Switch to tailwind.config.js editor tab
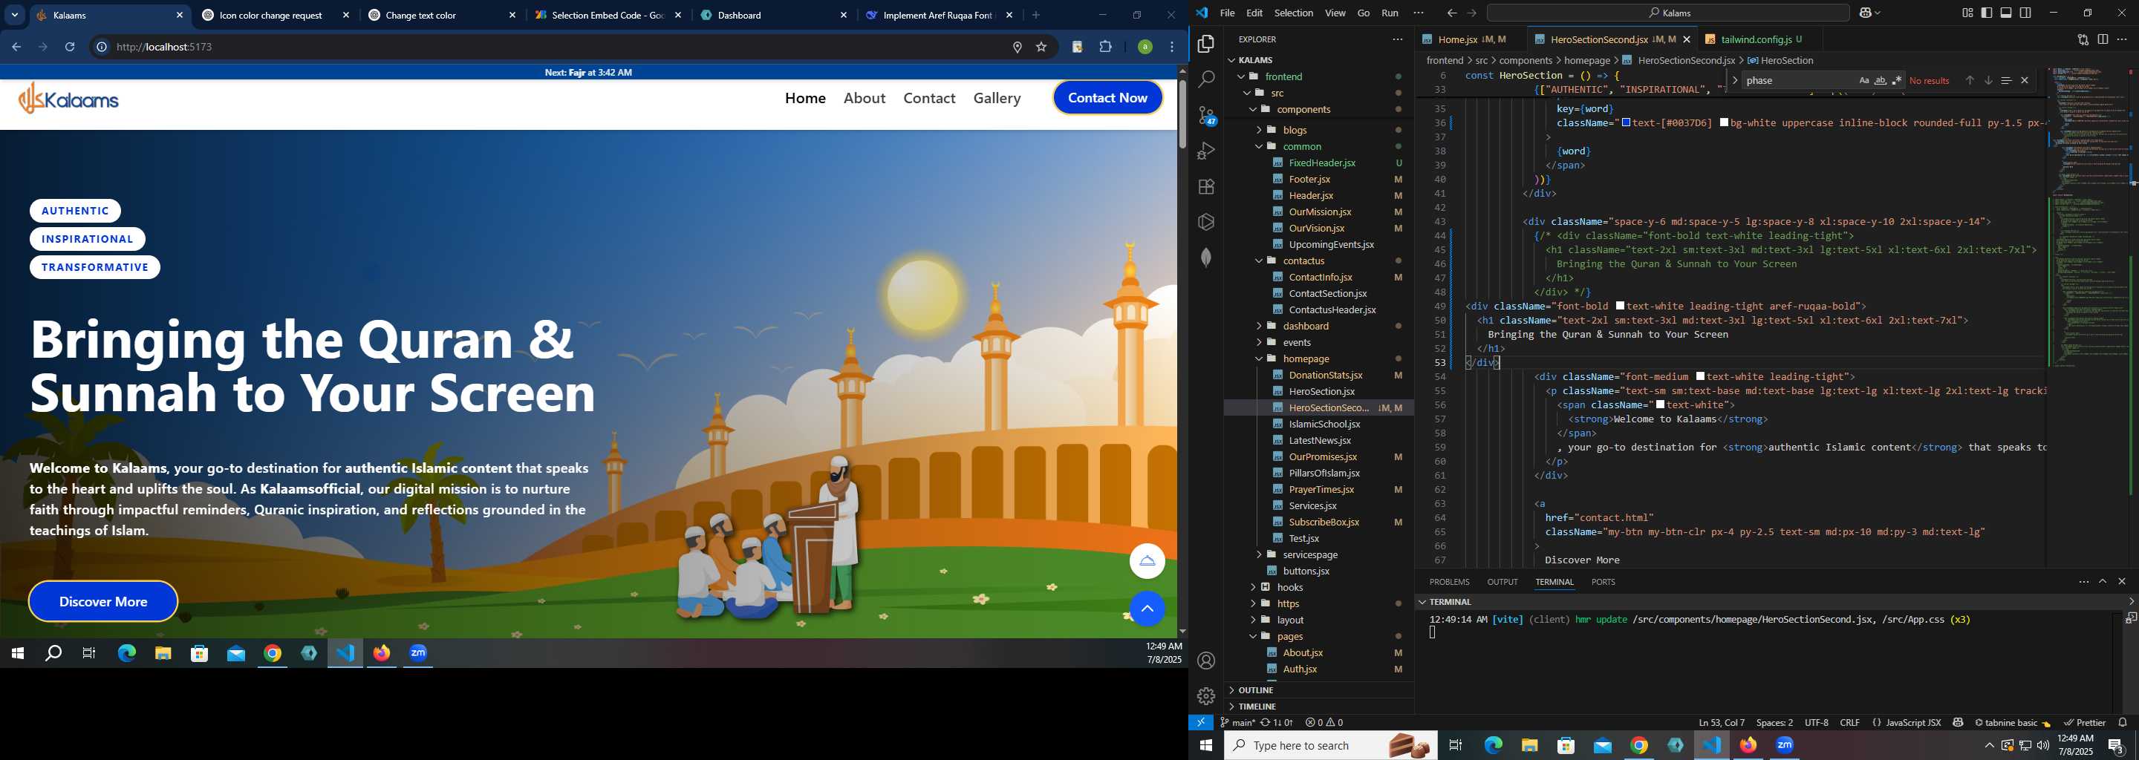The width and height of the screenshot is (2139, 760). tap(1759, 39)
